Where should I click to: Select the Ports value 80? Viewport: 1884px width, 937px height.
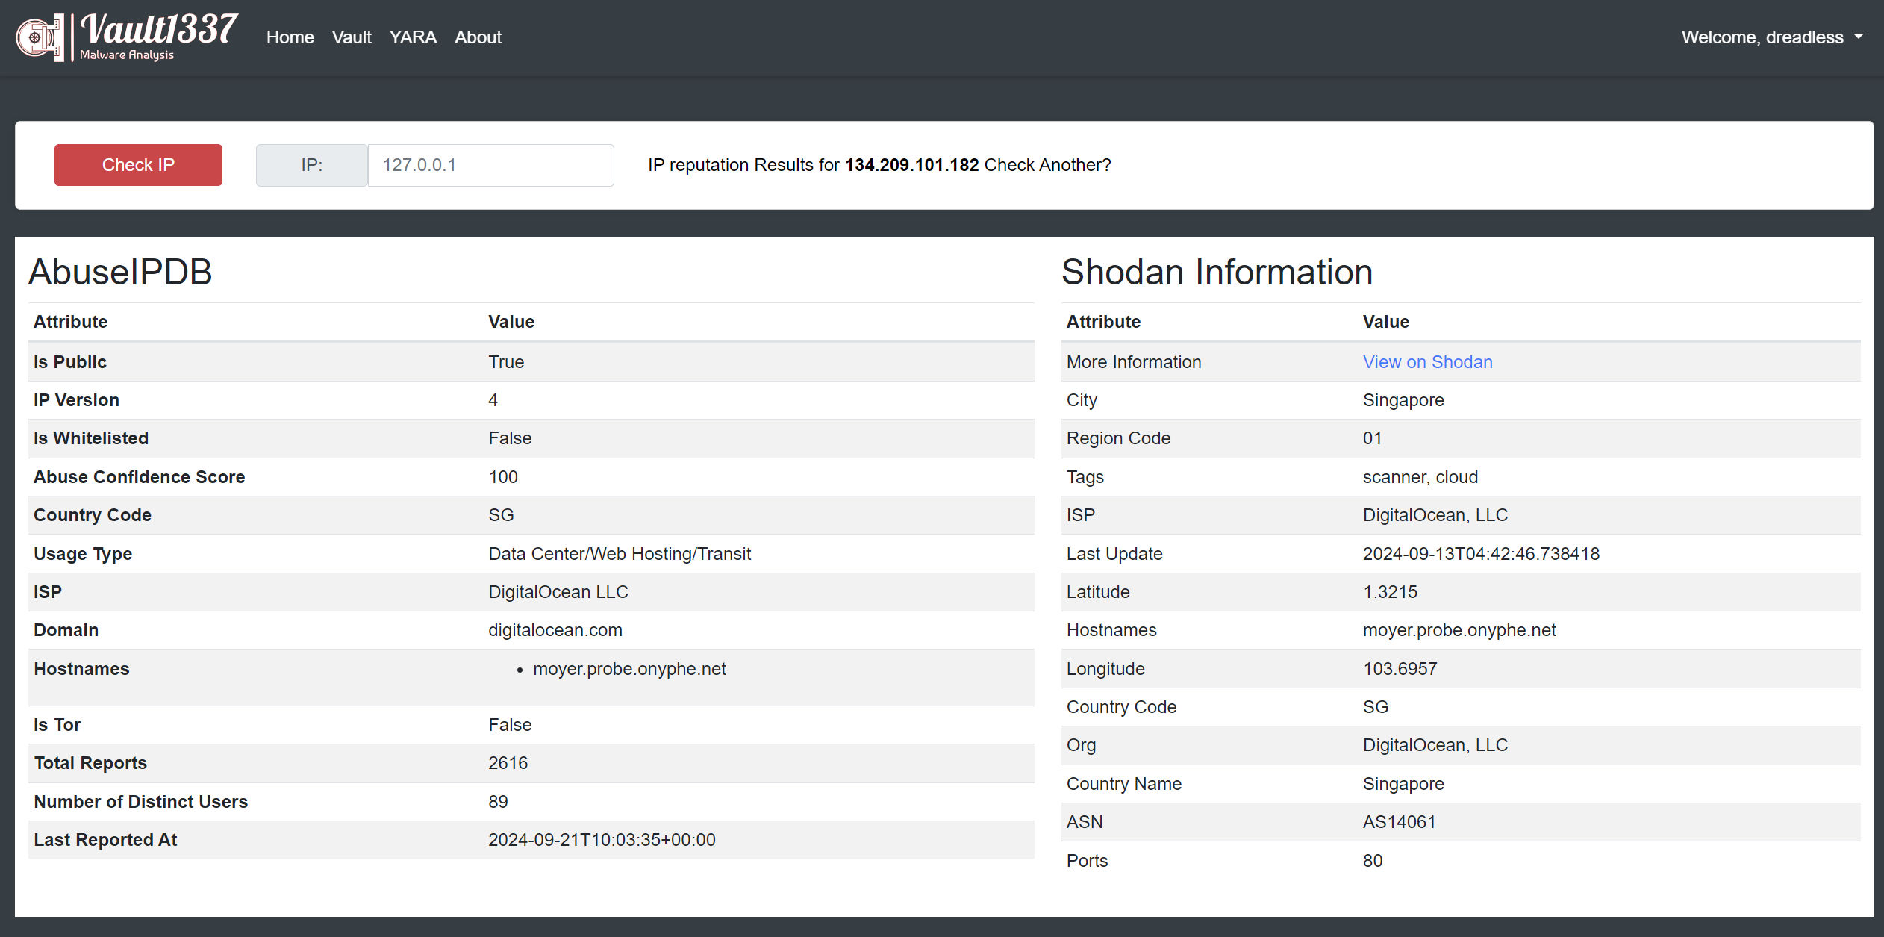(1372, 861)
